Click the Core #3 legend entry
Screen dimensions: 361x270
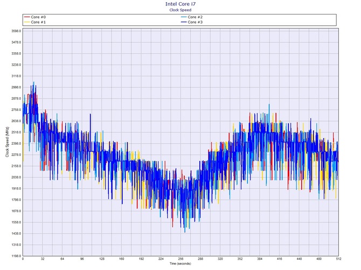pos(192,22)
